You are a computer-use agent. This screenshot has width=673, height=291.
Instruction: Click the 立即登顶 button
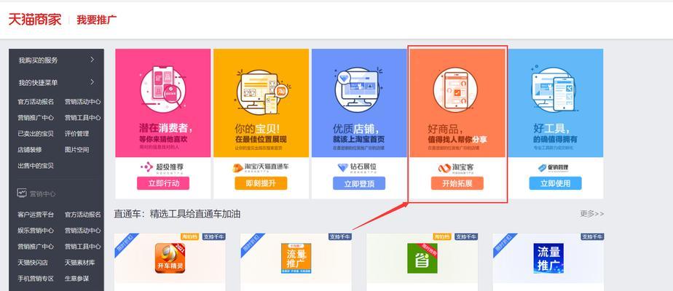coord(359,183)
